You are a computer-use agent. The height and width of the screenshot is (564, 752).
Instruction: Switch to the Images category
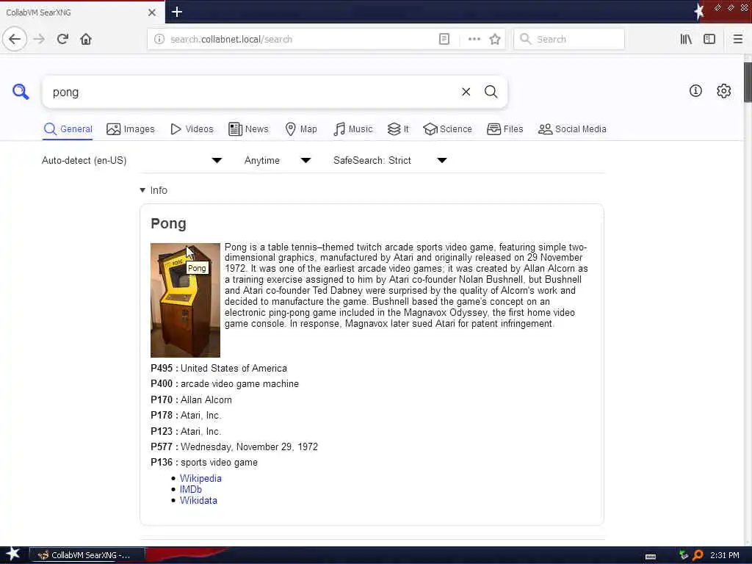(131, 129)
